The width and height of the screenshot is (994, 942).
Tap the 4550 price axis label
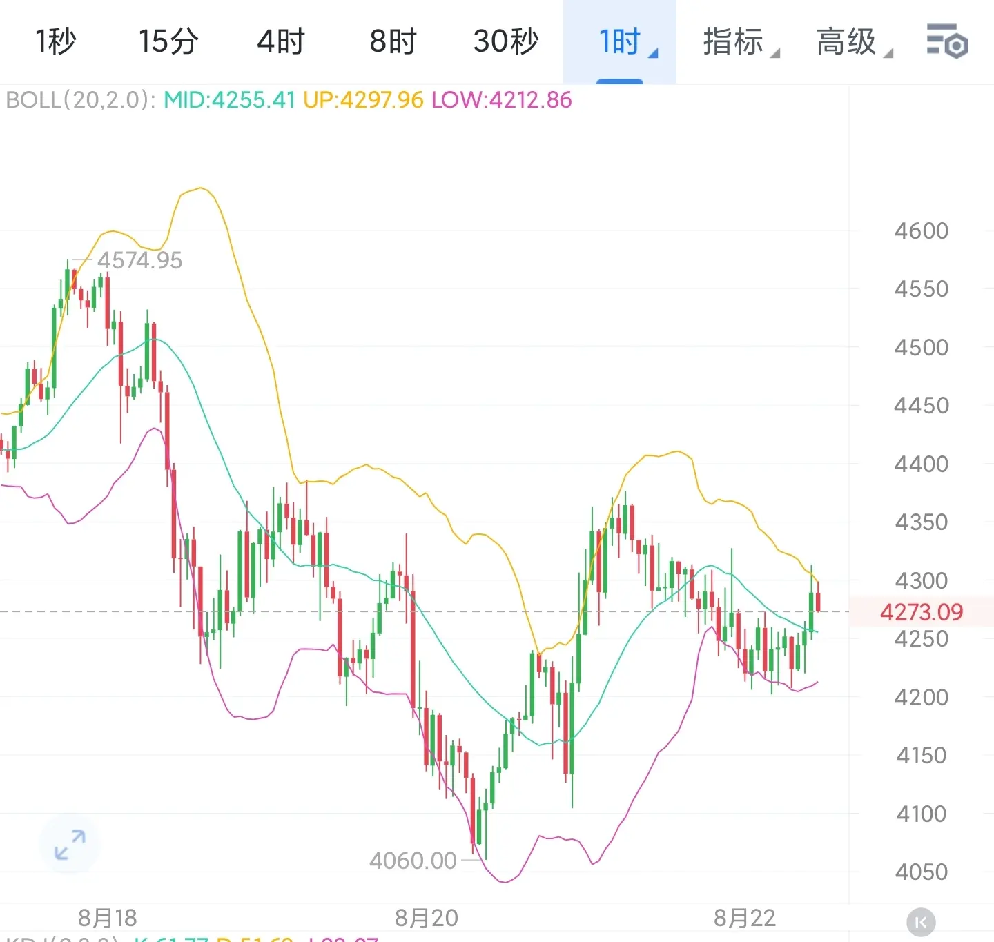[922, 288]
